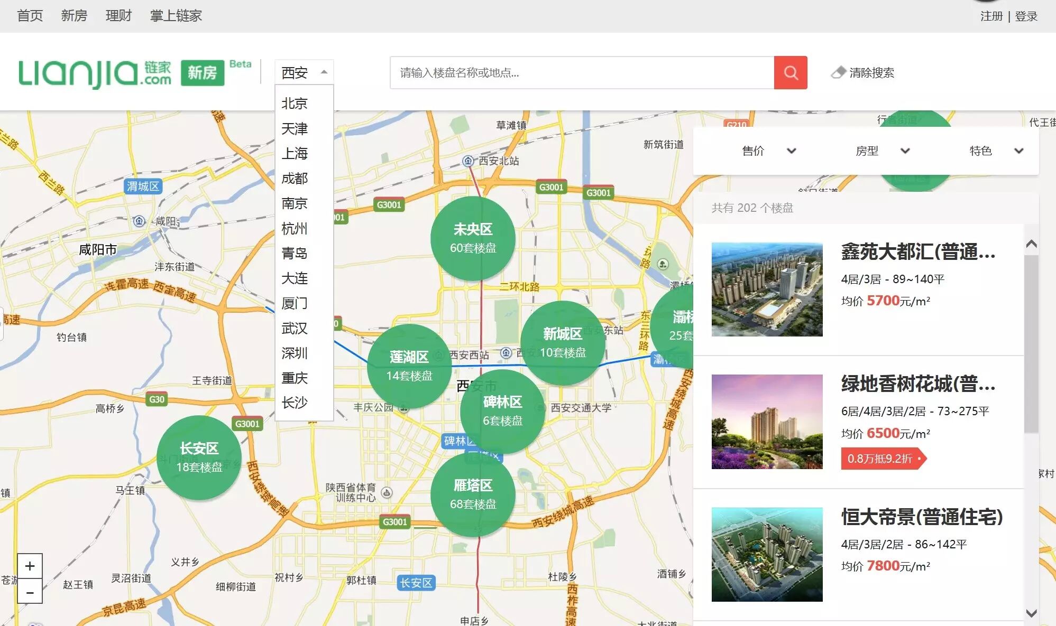Click the 长安区 18套楼盘 map bubble

(199, 457)
